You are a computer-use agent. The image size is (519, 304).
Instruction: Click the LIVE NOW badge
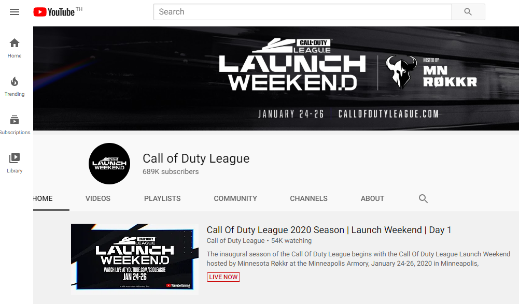tap(223, 277)
